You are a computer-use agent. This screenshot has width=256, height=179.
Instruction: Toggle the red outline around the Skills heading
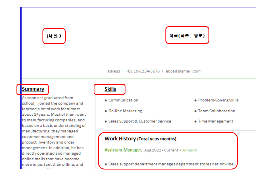[x=110, y=89]
